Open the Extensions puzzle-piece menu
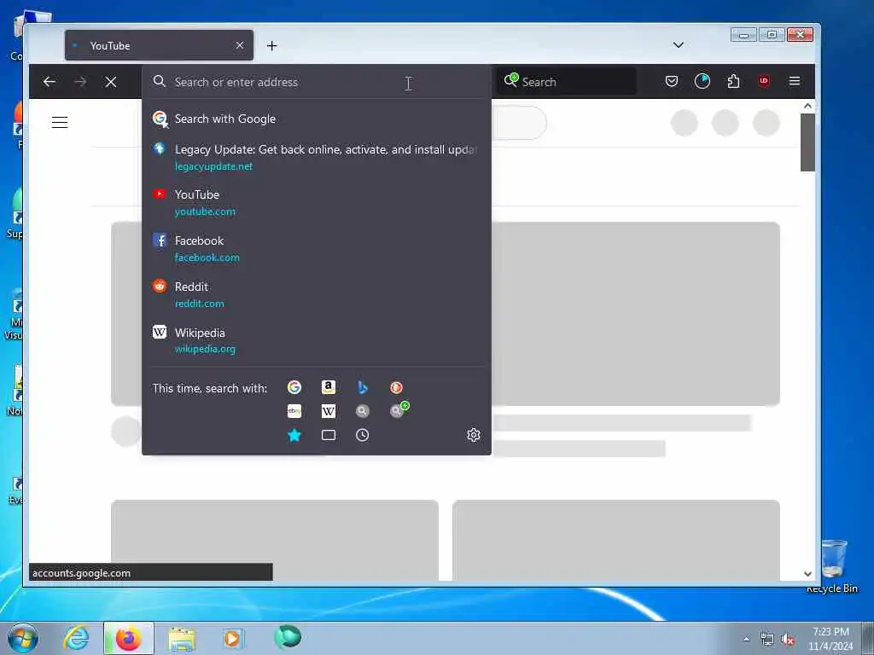The height and width of the screenshot is (655, 874). pos(733,81)
